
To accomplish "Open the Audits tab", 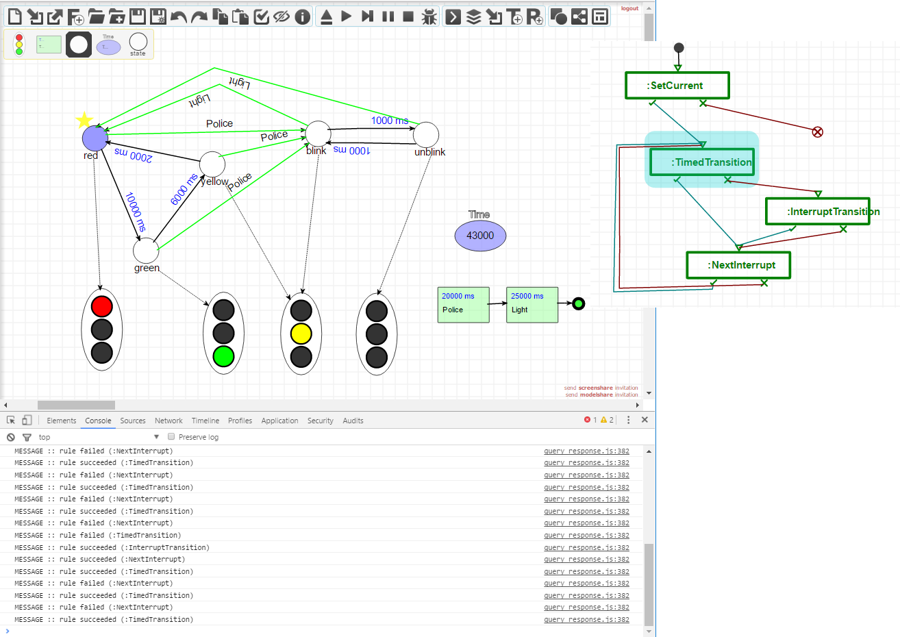I will pos(353,421).
